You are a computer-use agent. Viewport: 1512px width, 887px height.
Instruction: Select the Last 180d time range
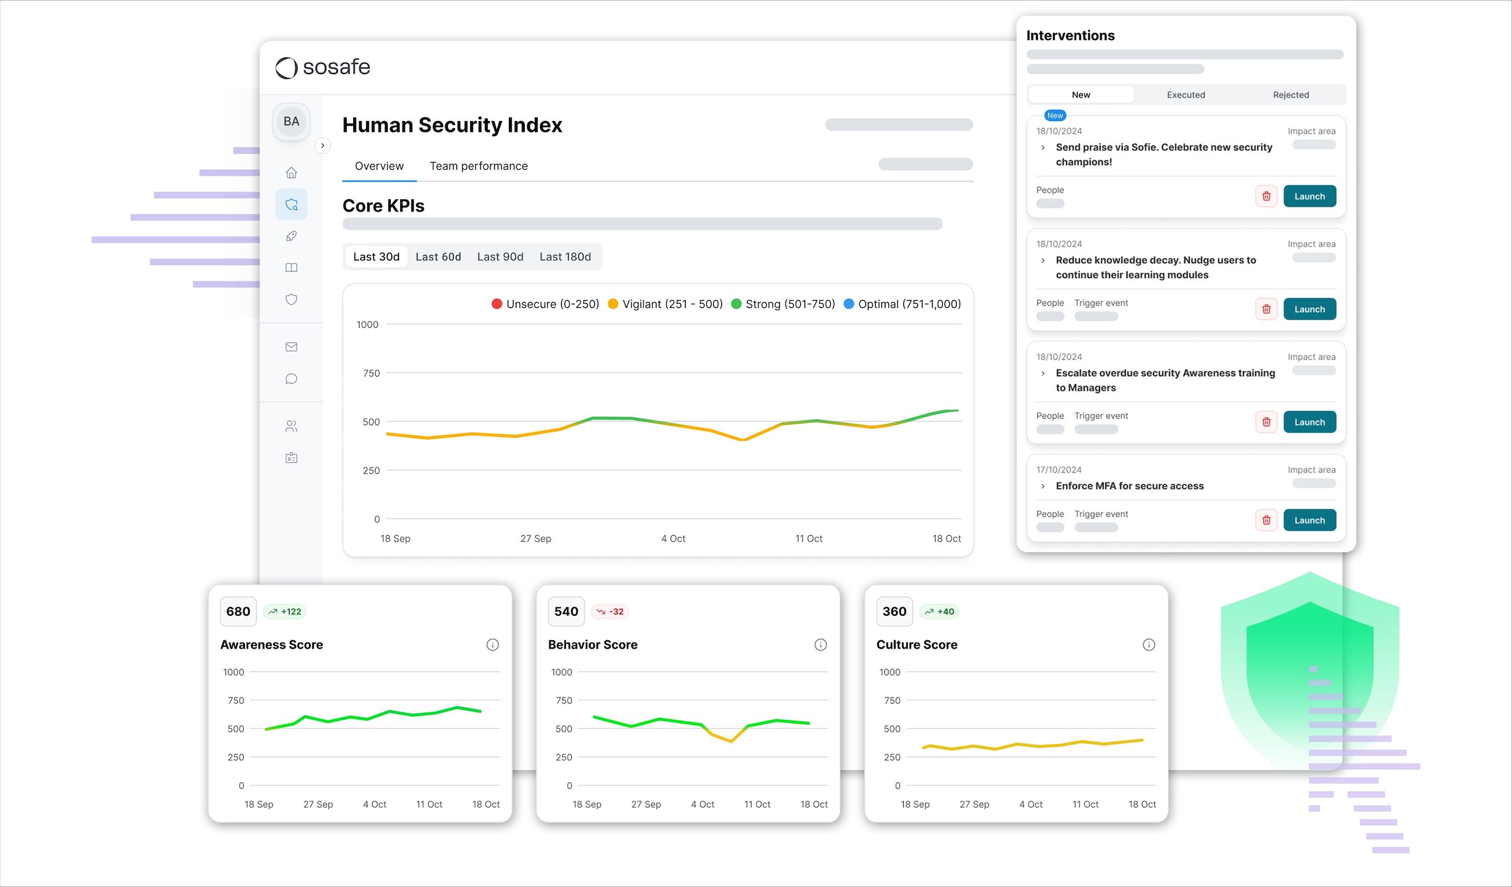(x=565, y=257)
